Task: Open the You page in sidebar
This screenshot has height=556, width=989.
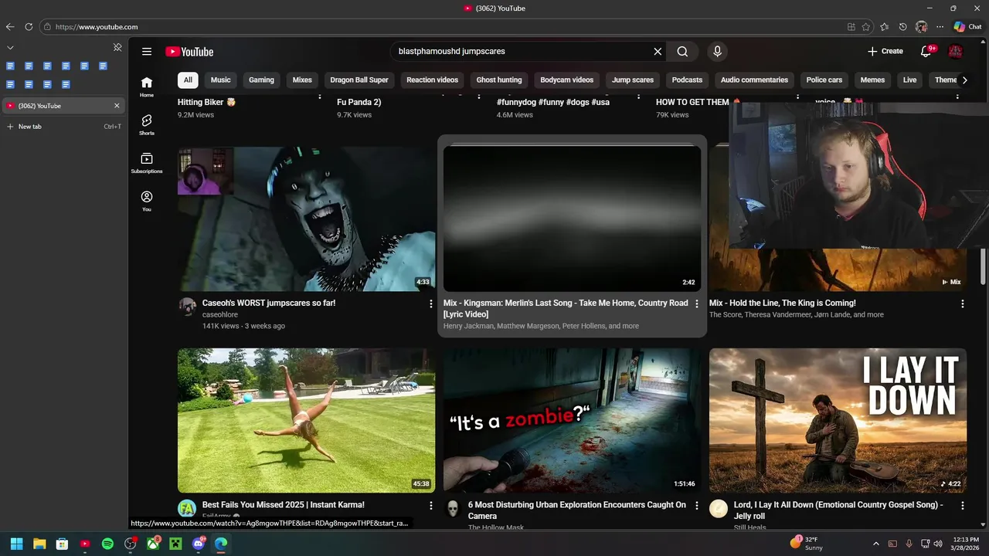Action: click(147, 201)
